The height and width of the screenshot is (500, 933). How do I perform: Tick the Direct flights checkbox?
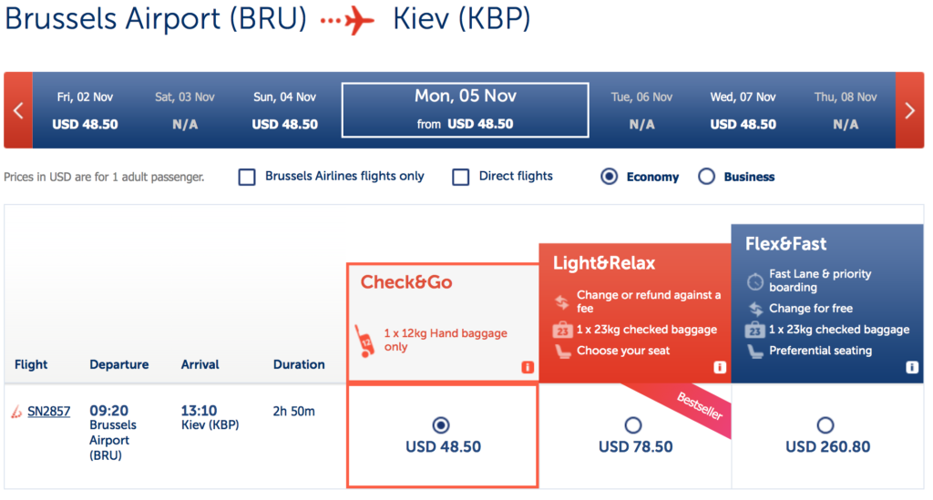coord(461,177)
